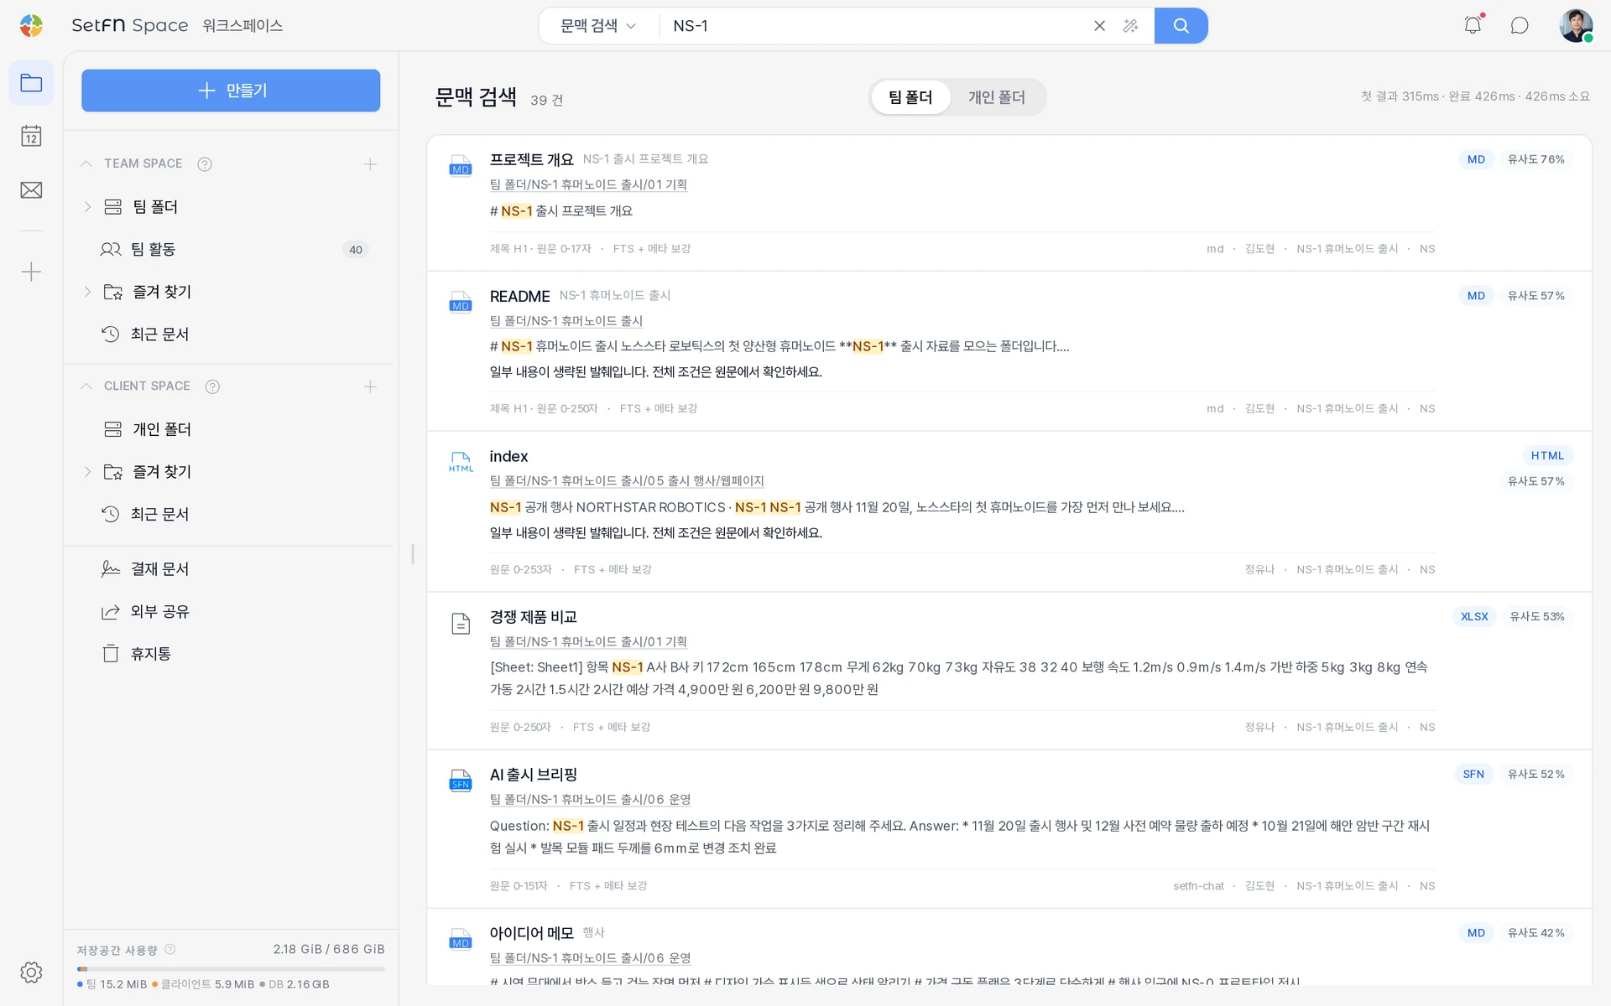
Task: Click the user profile avatar
Action: click(x=1576, y=25)
